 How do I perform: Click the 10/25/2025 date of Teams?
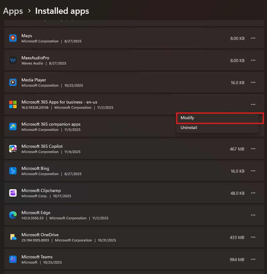[x=53, y=262]
